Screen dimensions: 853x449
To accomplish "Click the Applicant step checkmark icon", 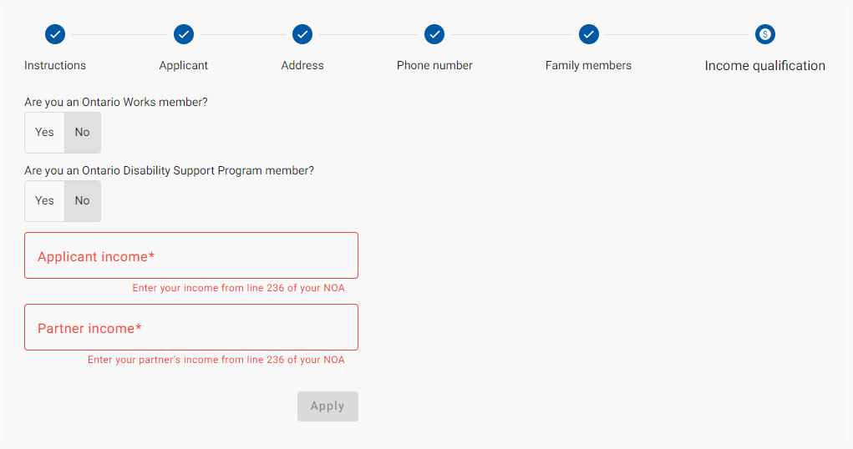I will click(x=184, y=34).
